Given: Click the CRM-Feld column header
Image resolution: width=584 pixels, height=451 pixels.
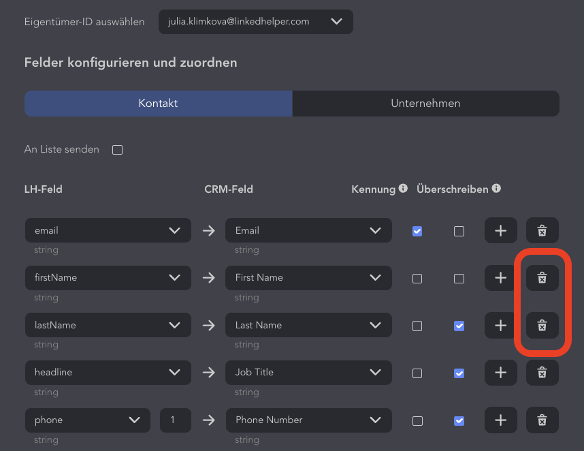Looking at the screenshot, I should [x=229, y=189].
